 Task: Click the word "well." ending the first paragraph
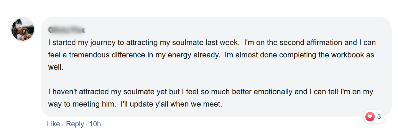pos(56,67)
